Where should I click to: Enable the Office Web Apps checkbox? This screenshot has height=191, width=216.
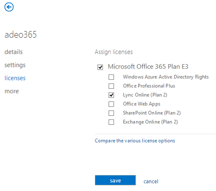pos(111,104)
